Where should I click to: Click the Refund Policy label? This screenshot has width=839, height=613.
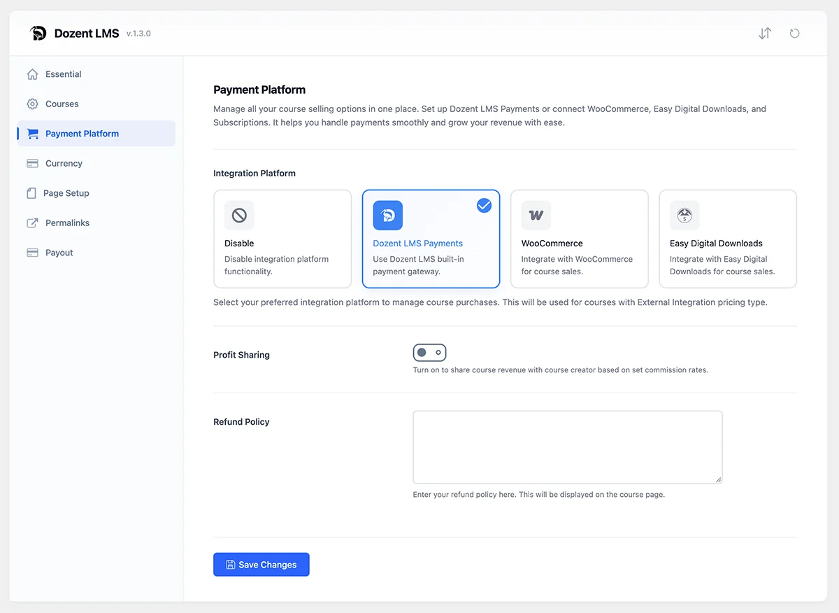(241, 422)
